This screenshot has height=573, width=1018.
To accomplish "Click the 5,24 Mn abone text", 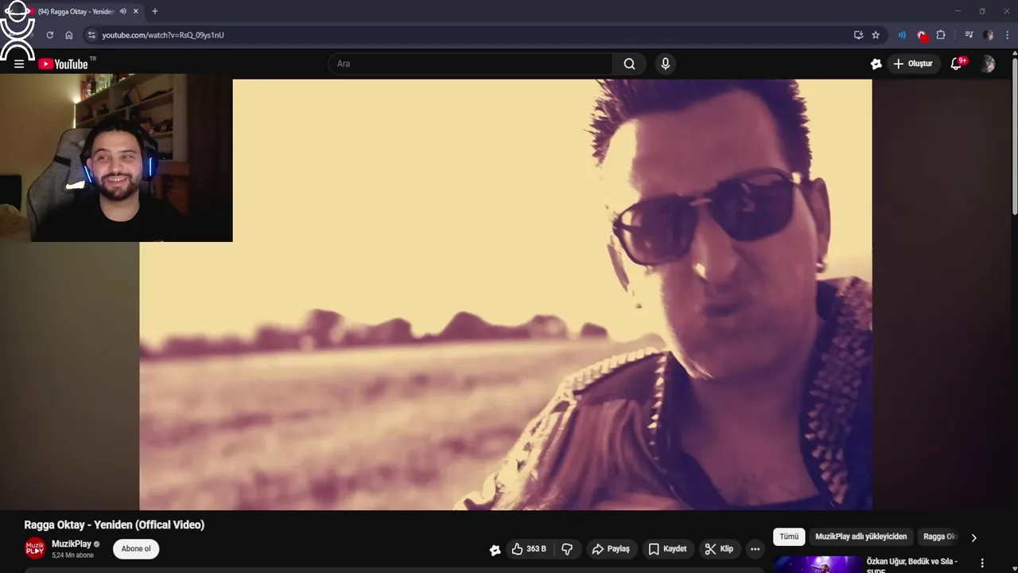I will tap(72, 555).
